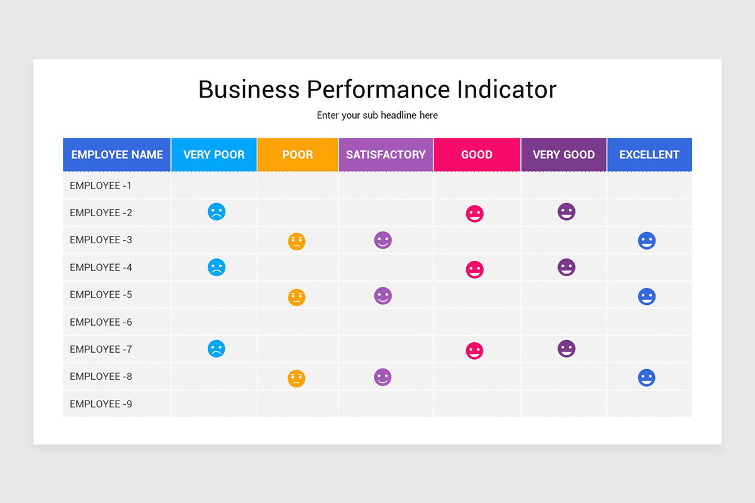The image size is (755, 503).
Task: Click Employee -5's purple satisfactory smiley
Action: [383, 296]
